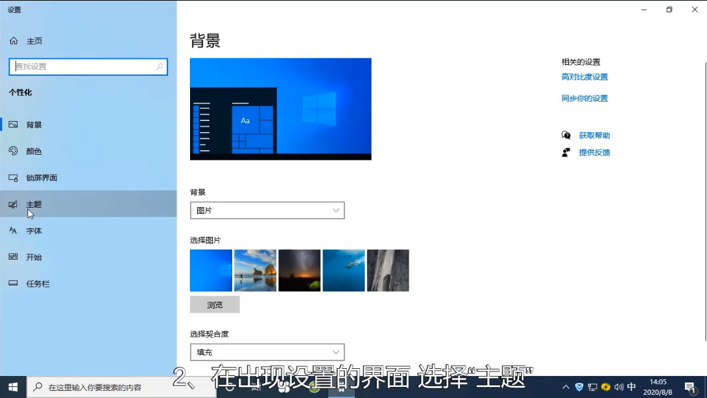Click the taskbar search box 在这里输入你要搜索的内容
This screenshot has height=398, width=707.
122,387
